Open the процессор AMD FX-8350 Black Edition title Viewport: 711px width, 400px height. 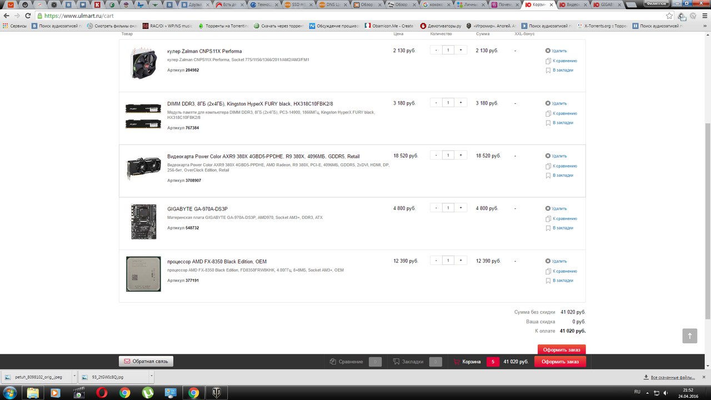[x=217, y=262]
